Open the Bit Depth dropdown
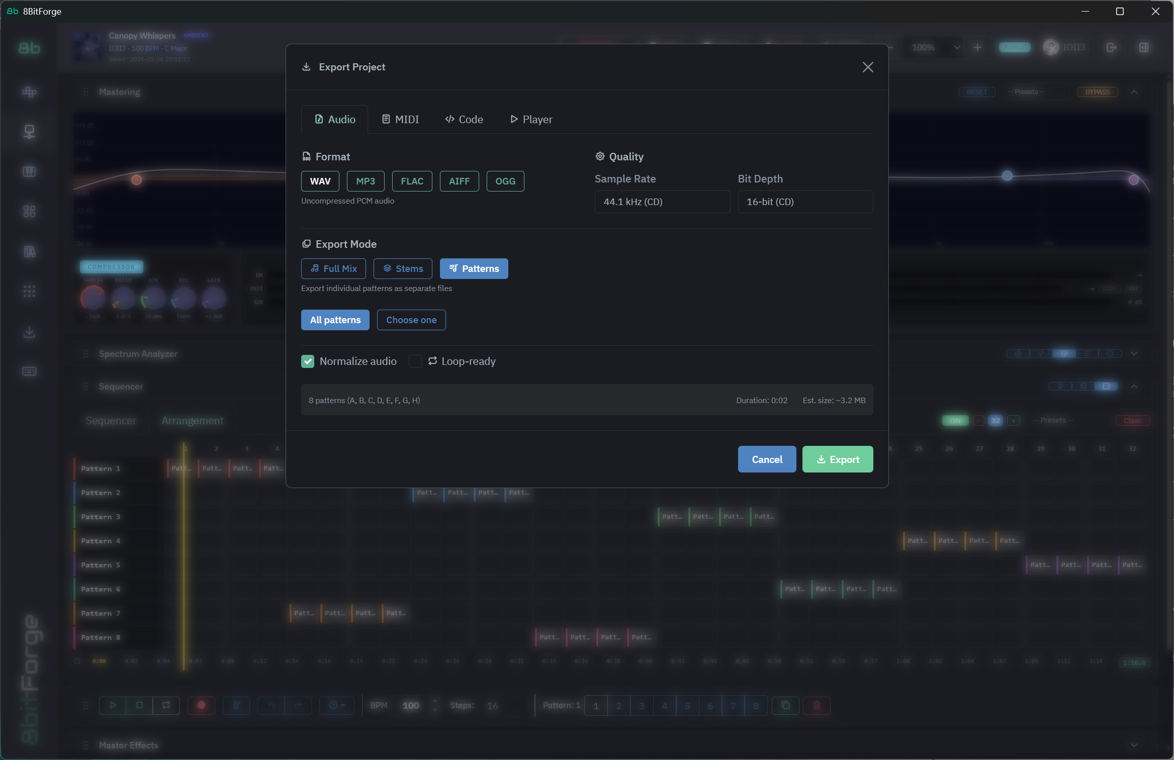1174x760 pixels. pyautogui.click(x=804, y=202)
